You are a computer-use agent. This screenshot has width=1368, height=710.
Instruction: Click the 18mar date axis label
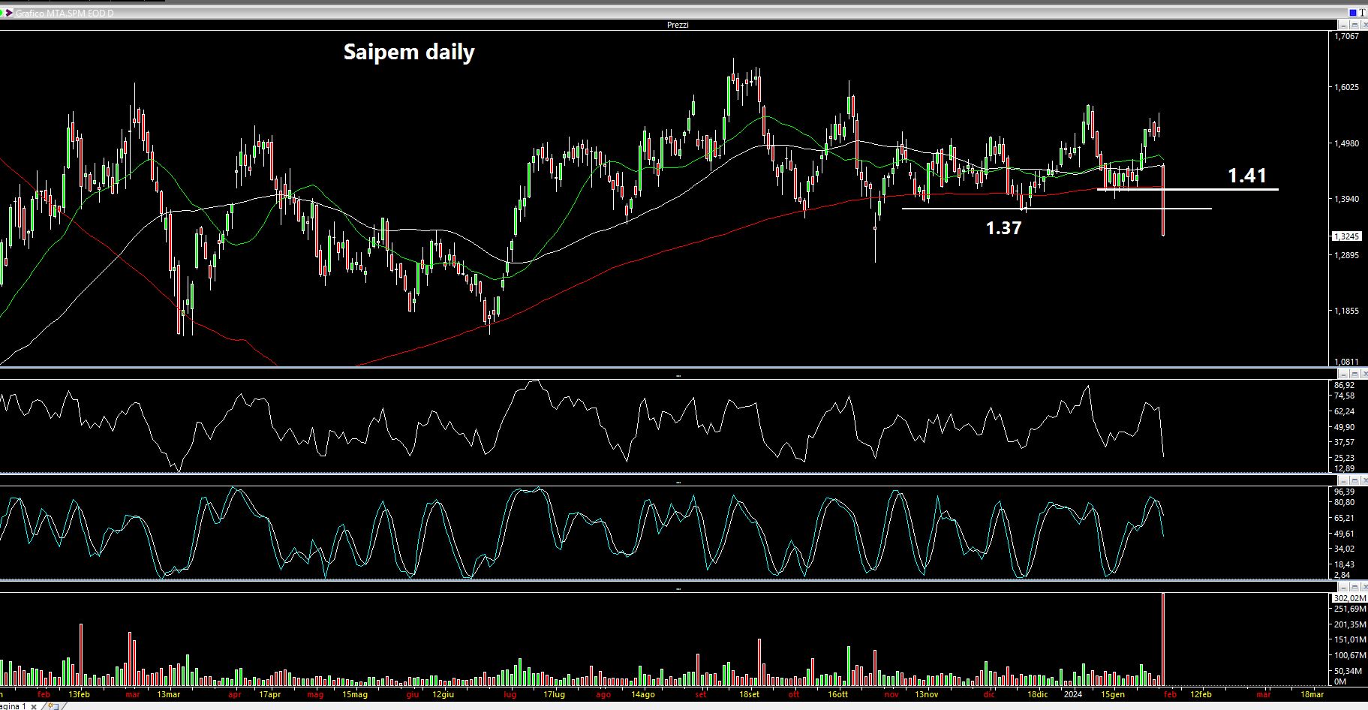[x=1311, y=694]
